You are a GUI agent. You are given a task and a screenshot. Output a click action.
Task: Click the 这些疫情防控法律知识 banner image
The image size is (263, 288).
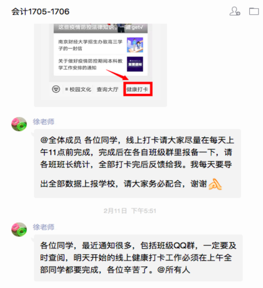point(101,28)
